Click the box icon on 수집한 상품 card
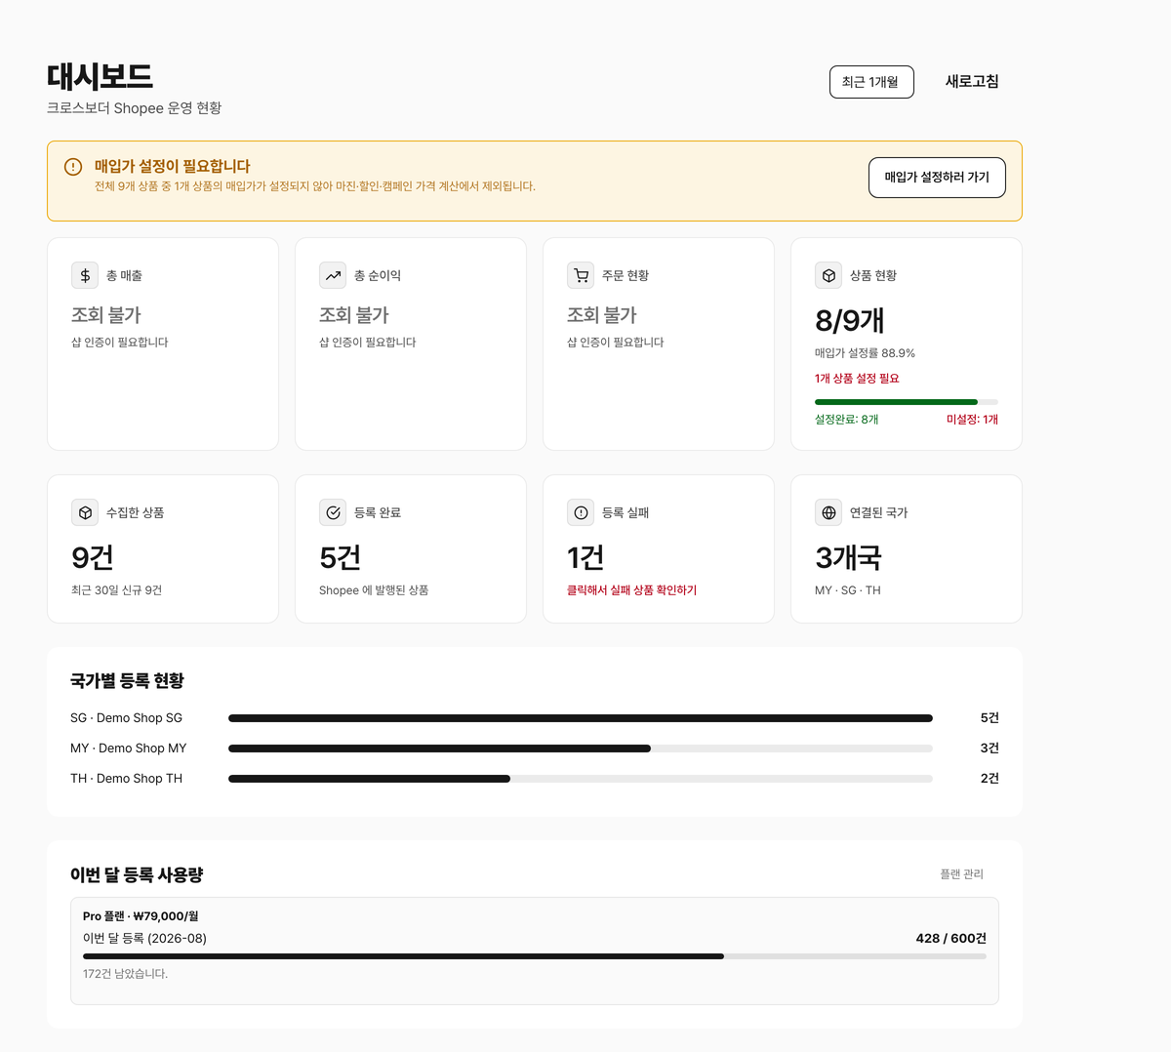1171x1052 pixels. (x=85, y=512)
